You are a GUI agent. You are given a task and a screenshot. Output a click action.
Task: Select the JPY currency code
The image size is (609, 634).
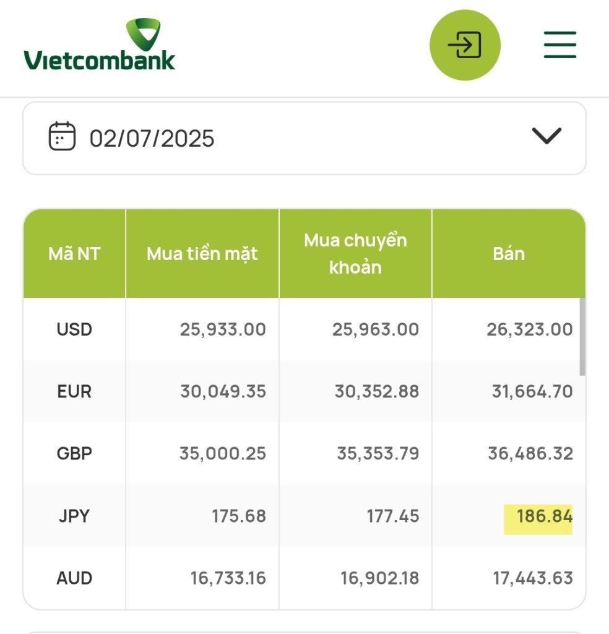click(x=74, y=516)
